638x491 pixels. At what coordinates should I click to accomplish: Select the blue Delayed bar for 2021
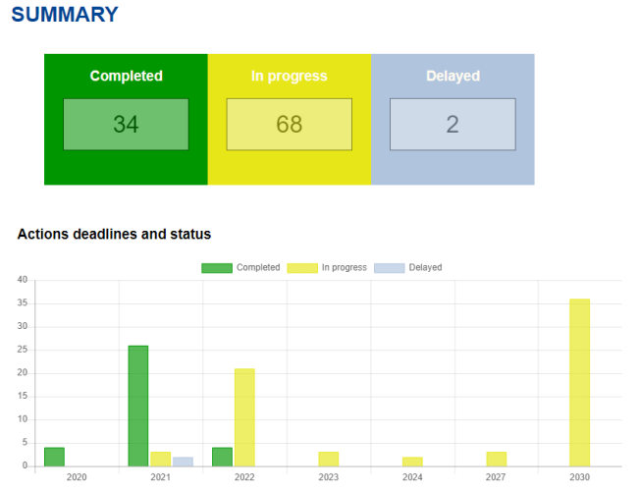[x=184, y=462]
